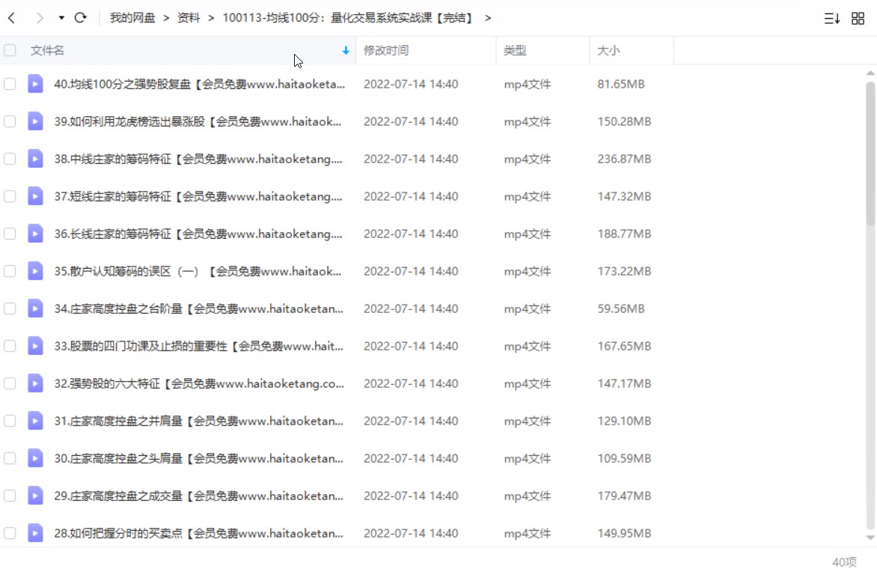Check the box for file 40.均线100分之强势股复盘
Image resolution: width=877 pixels, height=575 pixels.
point(10,84)
